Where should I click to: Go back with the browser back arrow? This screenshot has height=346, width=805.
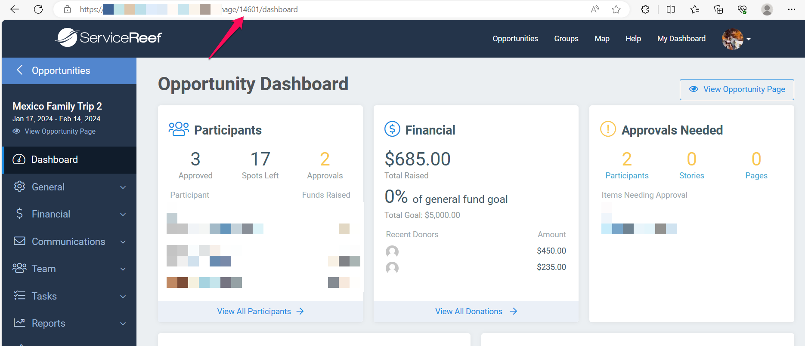click(15, 9)
